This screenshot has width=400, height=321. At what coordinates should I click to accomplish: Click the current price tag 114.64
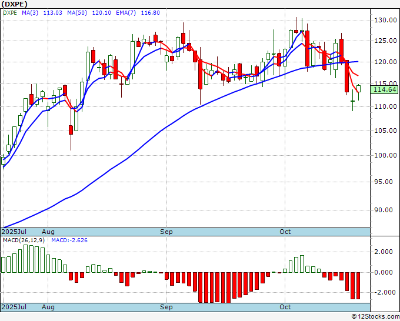click(x=385, y=90)
